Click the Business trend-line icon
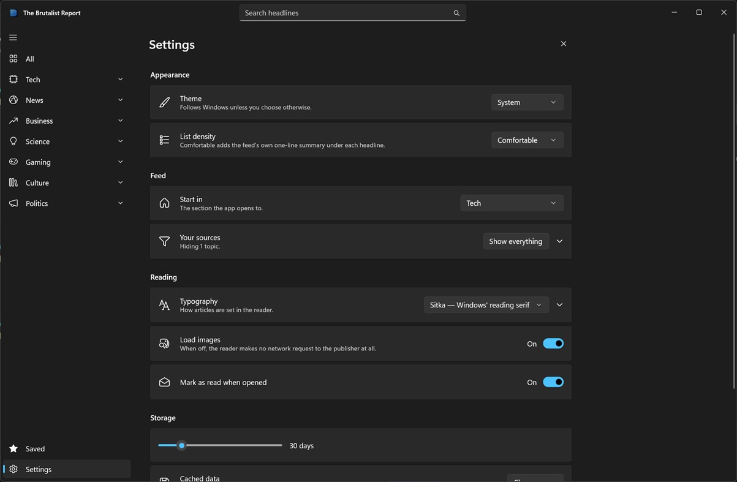737x482 pixels. point(13,121)
